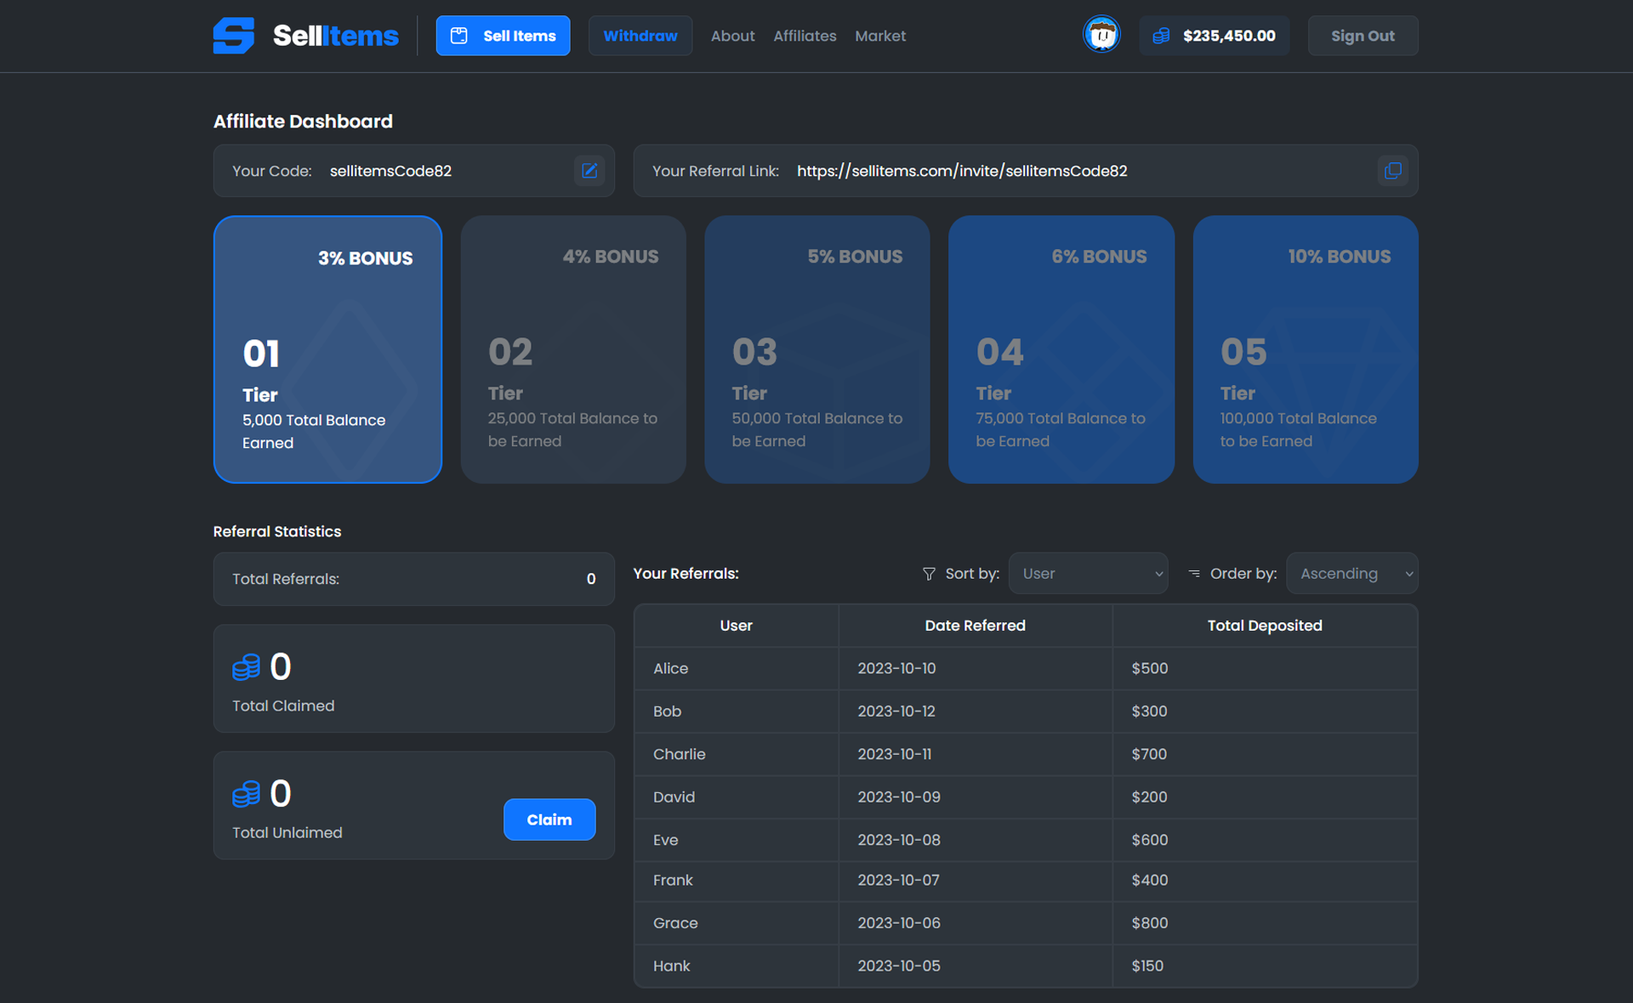Click $800 deposit in Grace's row
The height and width of the screenshot is (1003, 1633).
point(1150,923)
